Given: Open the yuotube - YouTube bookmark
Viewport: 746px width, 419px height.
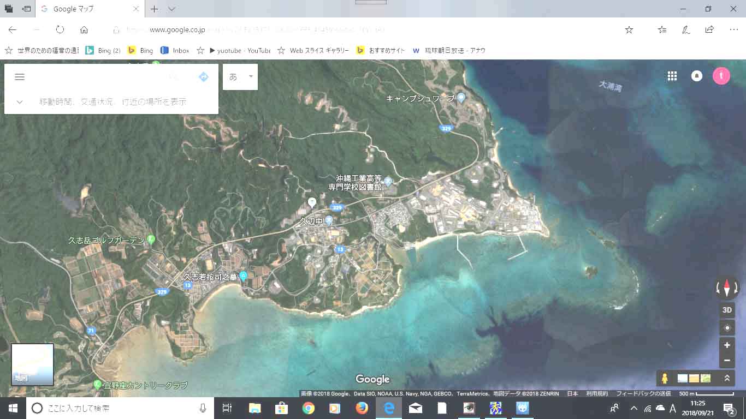Looking at the screenshot, I should pyautogui.click(x=234, y=50).
